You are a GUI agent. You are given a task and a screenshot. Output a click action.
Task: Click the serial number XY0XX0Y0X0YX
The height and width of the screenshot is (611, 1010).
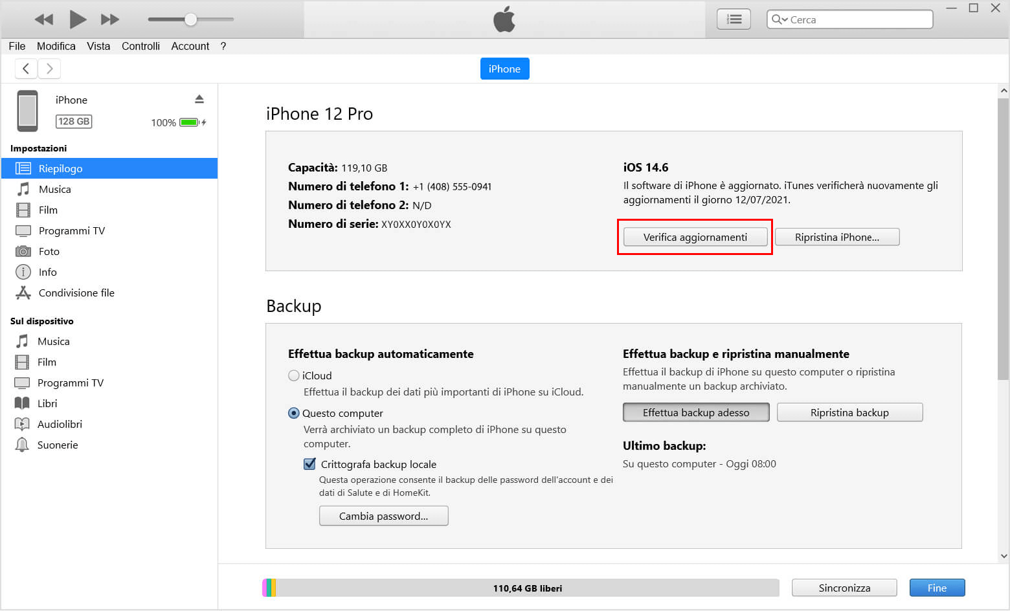(416, 225)
